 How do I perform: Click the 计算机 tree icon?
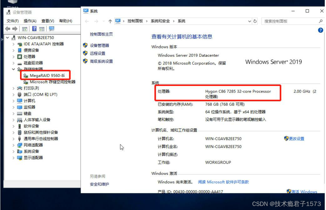20,101
